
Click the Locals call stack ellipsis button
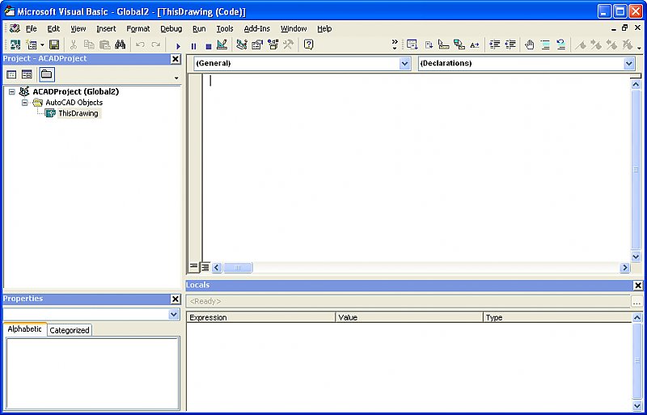click(x=636, y=302)
